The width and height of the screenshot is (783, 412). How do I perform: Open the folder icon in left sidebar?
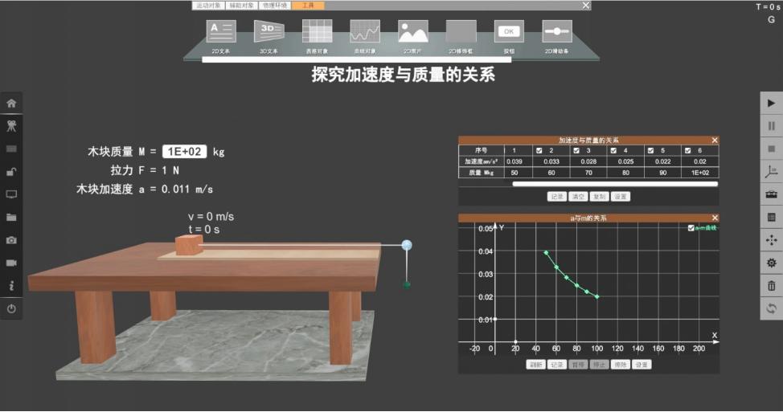pos(11,217)
